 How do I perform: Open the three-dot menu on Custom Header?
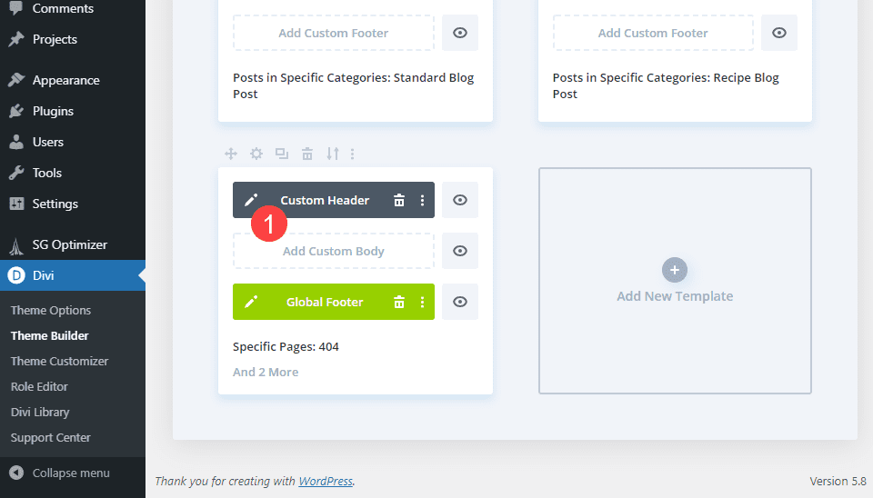point(422,200)
